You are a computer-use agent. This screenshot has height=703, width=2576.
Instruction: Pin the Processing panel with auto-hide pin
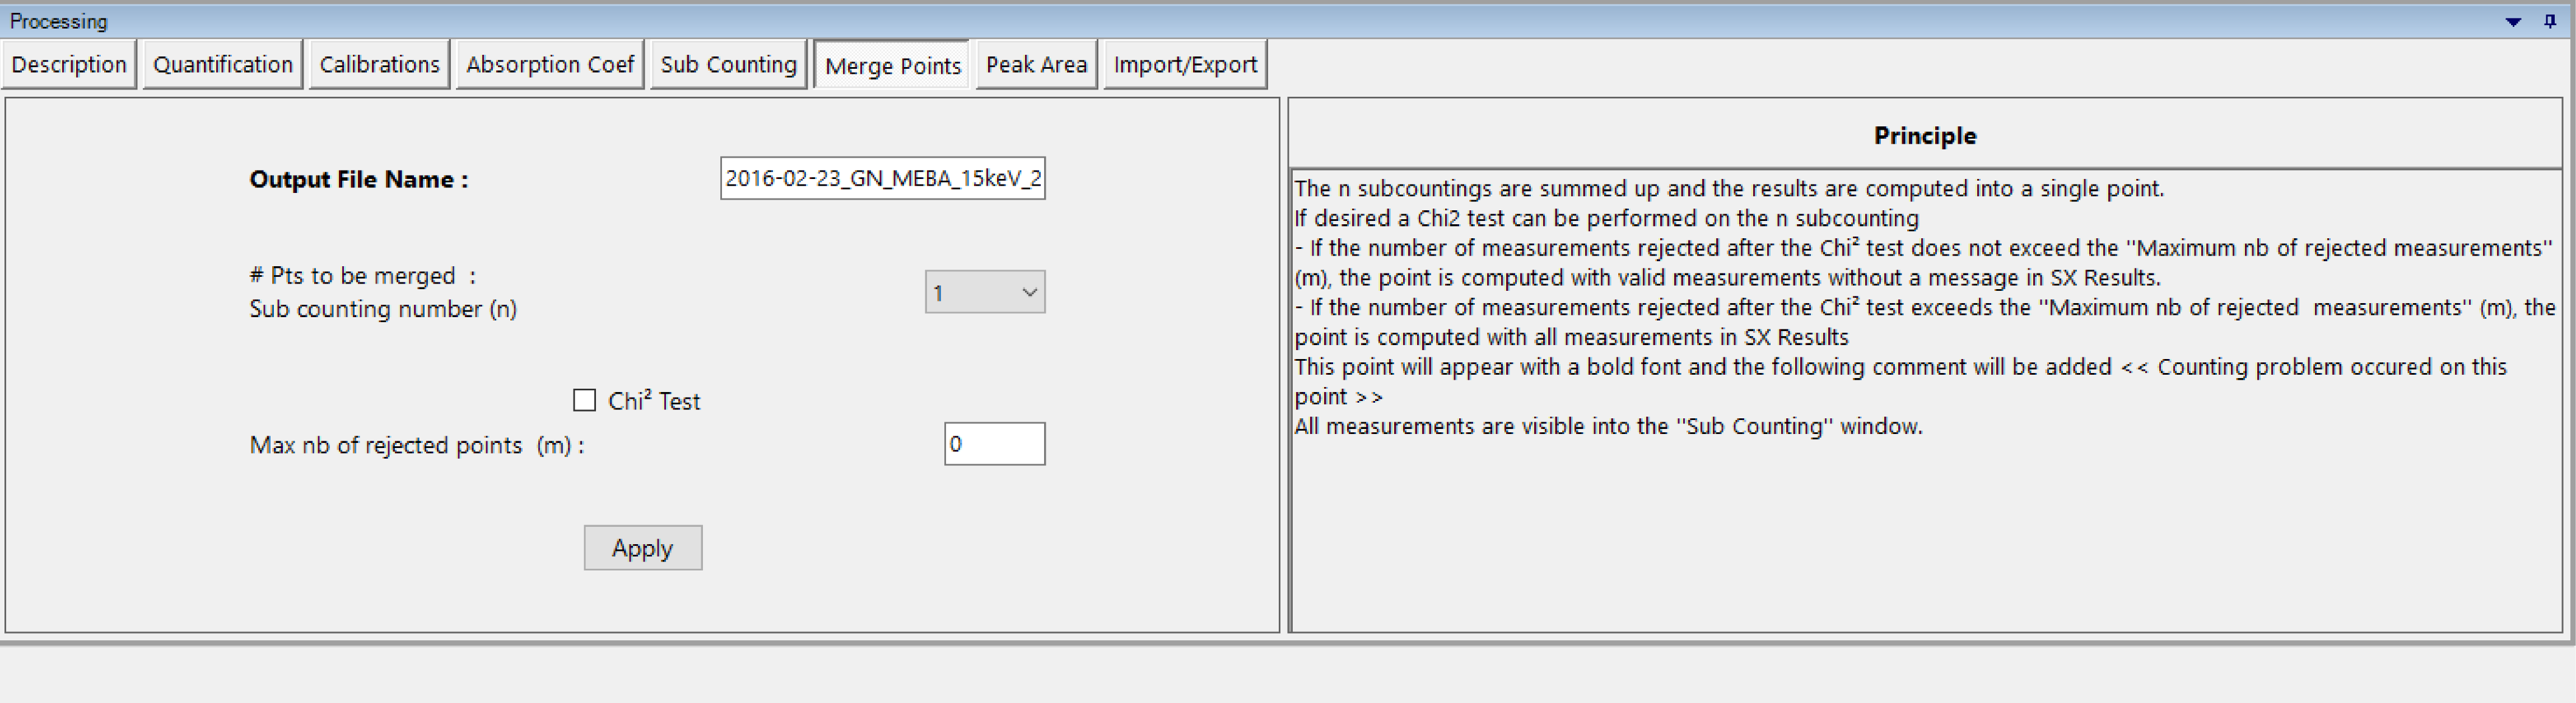[x=2549, y=21]
